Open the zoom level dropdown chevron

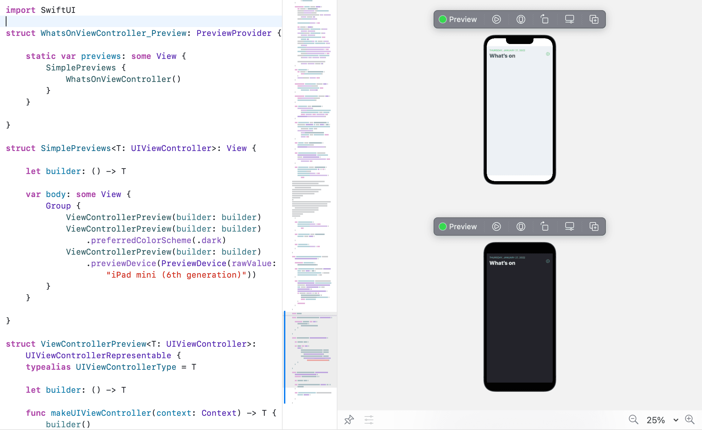pyautogui.click(x=676, y=420)
